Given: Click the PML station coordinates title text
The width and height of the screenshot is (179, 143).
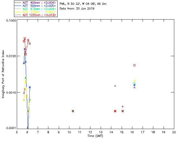Looking at the screenshot, I should coord(83,4).
